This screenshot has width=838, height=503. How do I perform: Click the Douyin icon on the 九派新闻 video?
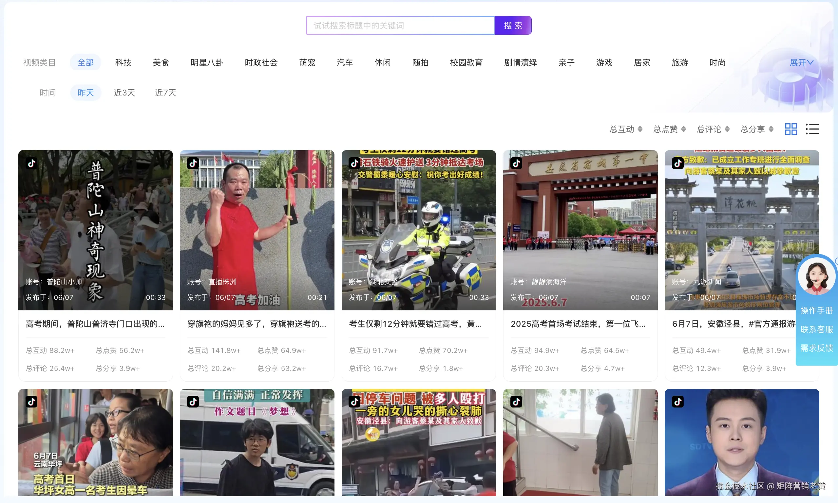677,163
